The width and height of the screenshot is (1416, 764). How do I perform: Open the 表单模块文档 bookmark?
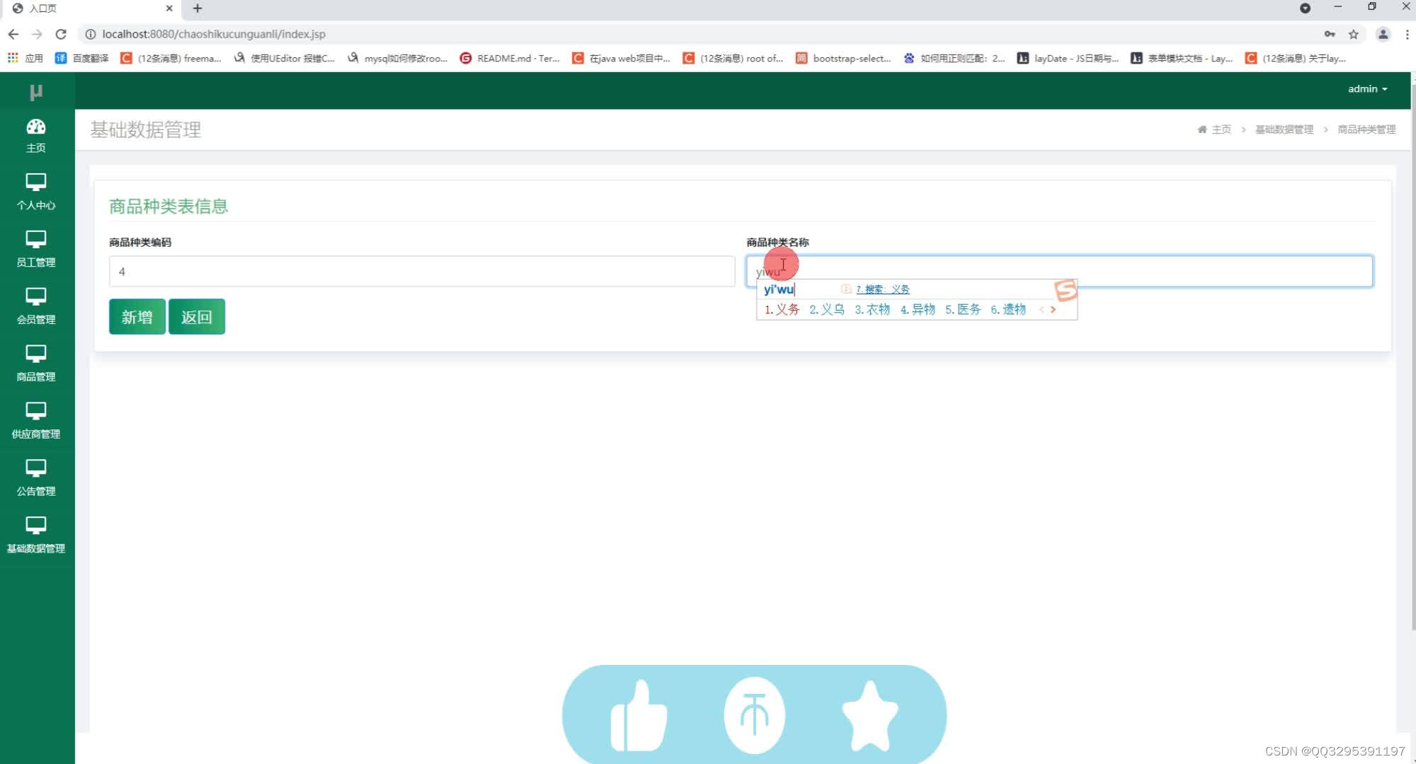1182,58
